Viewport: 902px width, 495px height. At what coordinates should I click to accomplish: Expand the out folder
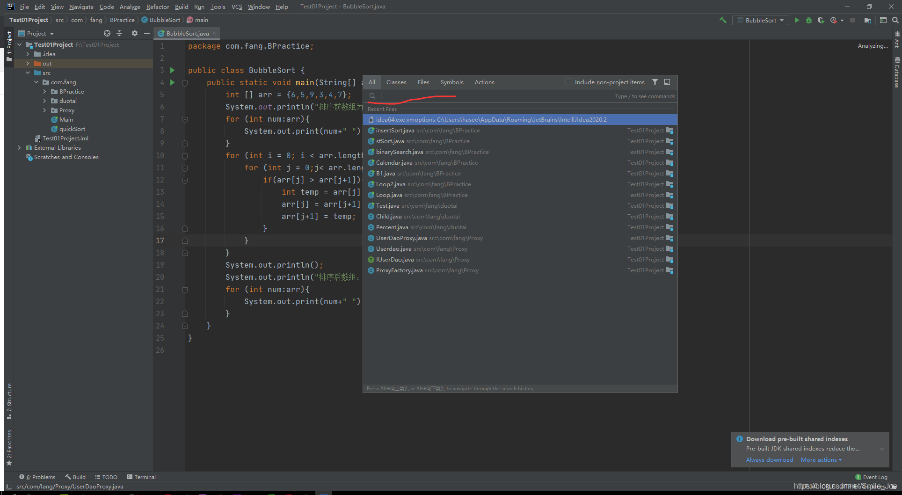tap(28, 64)
